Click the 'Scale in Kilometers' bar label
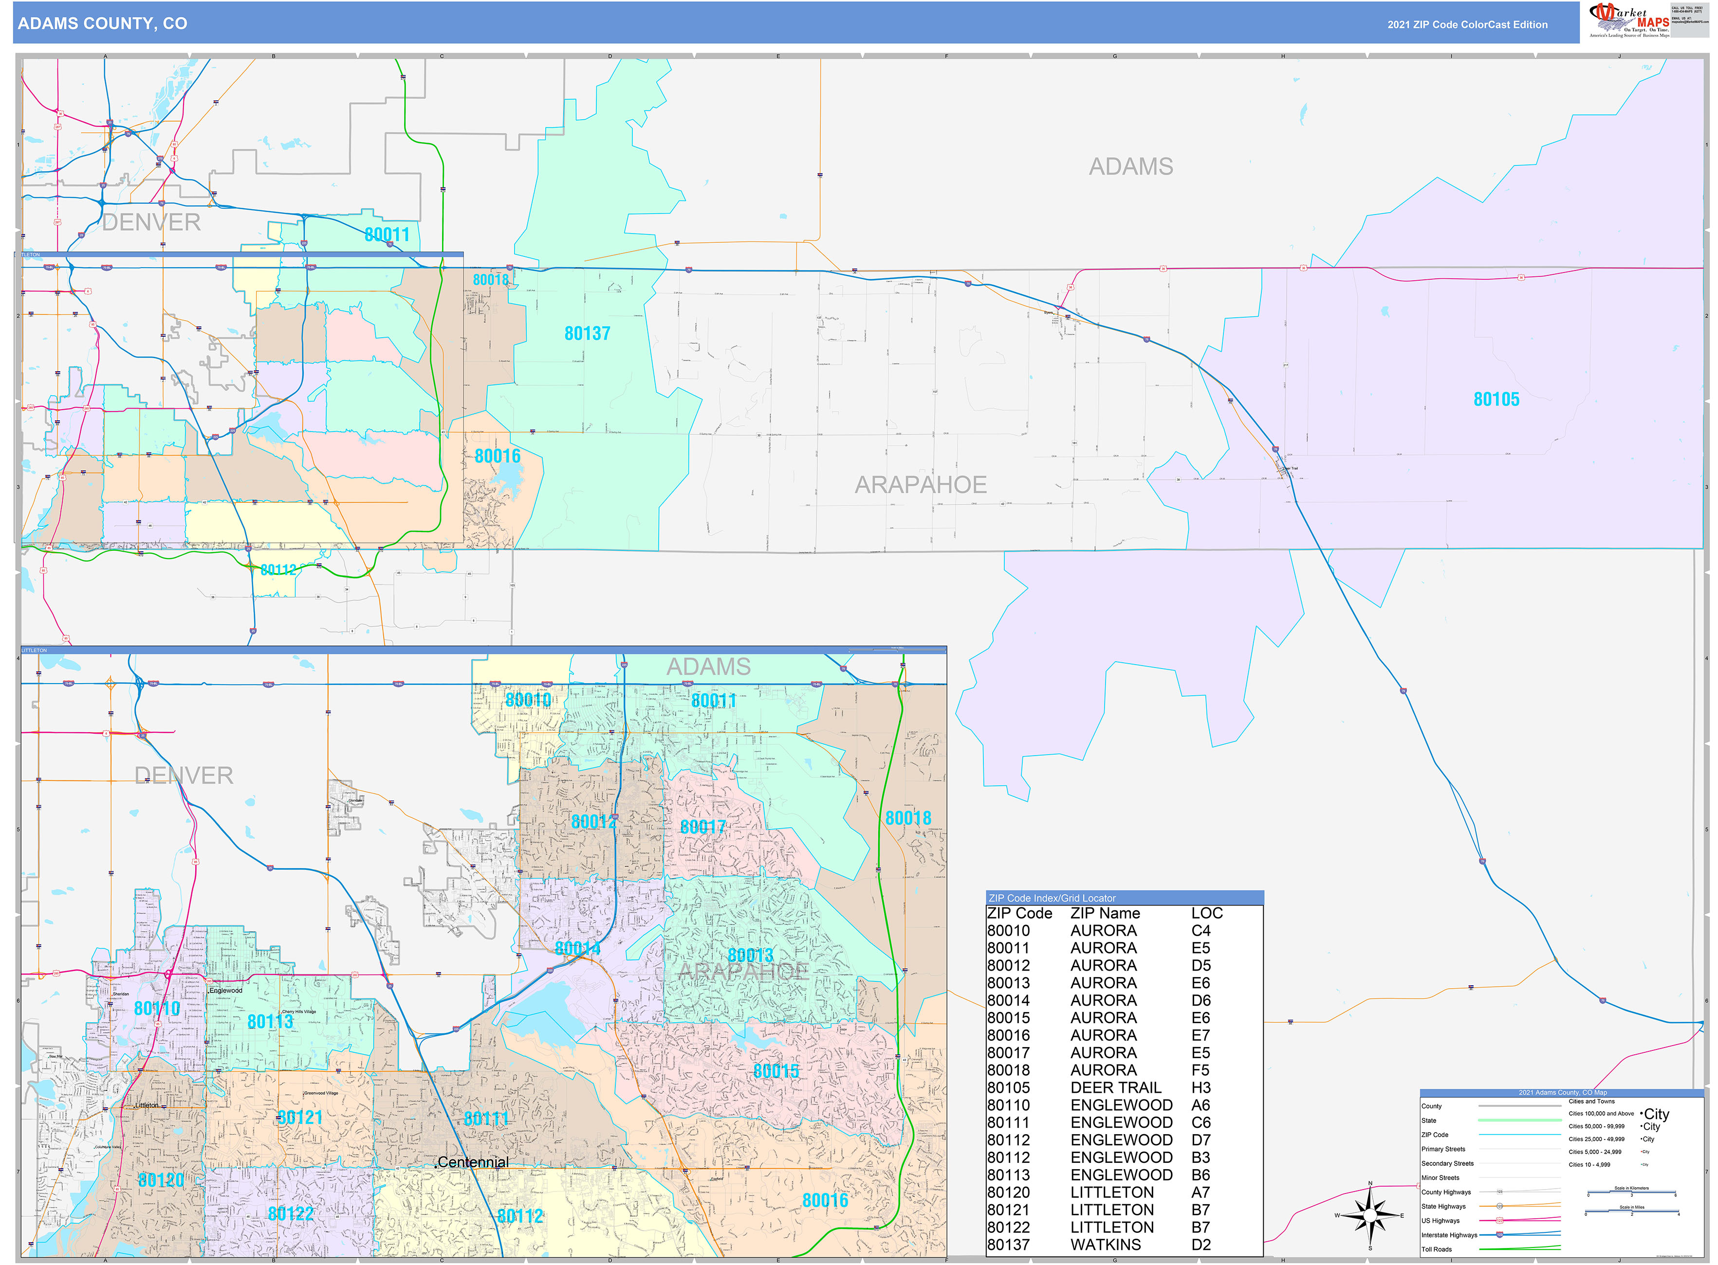Image resolution: width=1718 pixels, height=1265 pixels. [x=1631, y=1189]
